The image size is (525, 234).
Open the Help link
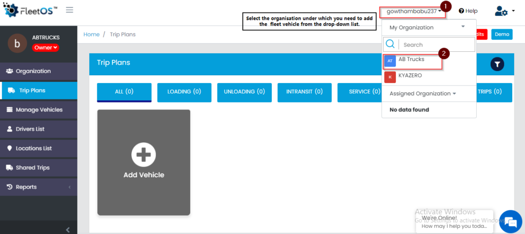(x=468, y=11)
